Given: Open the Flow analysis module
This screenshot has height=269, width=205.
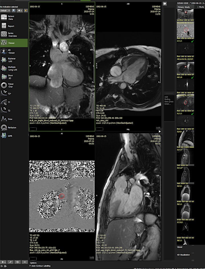Looking at the screenshot, I should 14,119.
